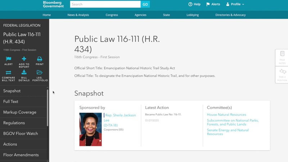Select Actions in the sidebar
The image size is (288, 162).
click(x=23, y=144)
